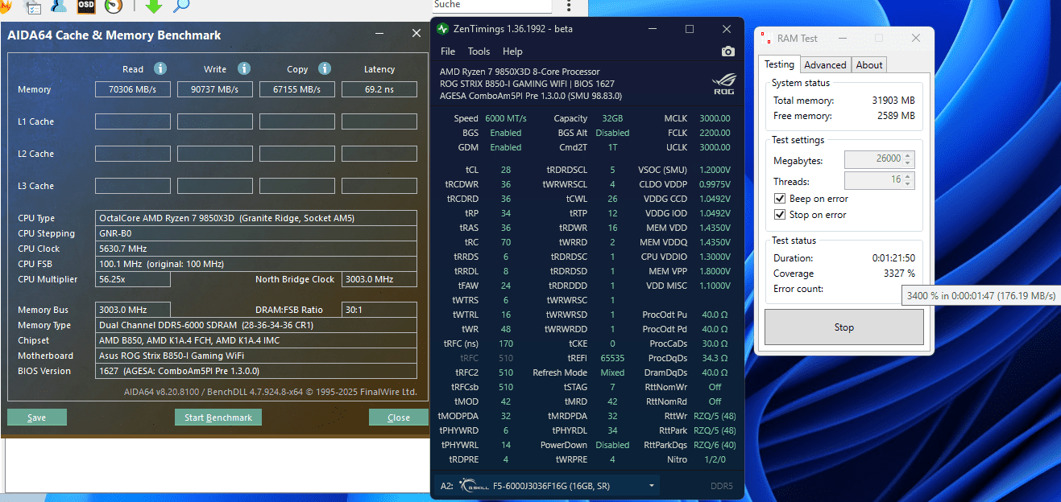Click the OSD icon in the top toolbar
This screenshot has height=502, width=1061.
86,6
